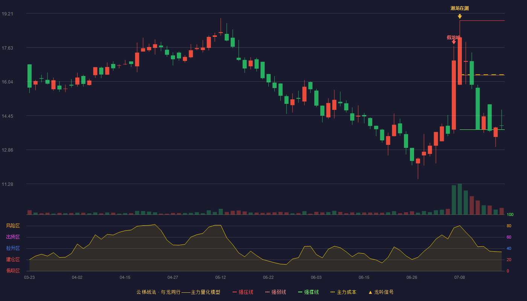
Task: Click the 04-15 date label
Action: pyautogui.click(x=125, y=277)
